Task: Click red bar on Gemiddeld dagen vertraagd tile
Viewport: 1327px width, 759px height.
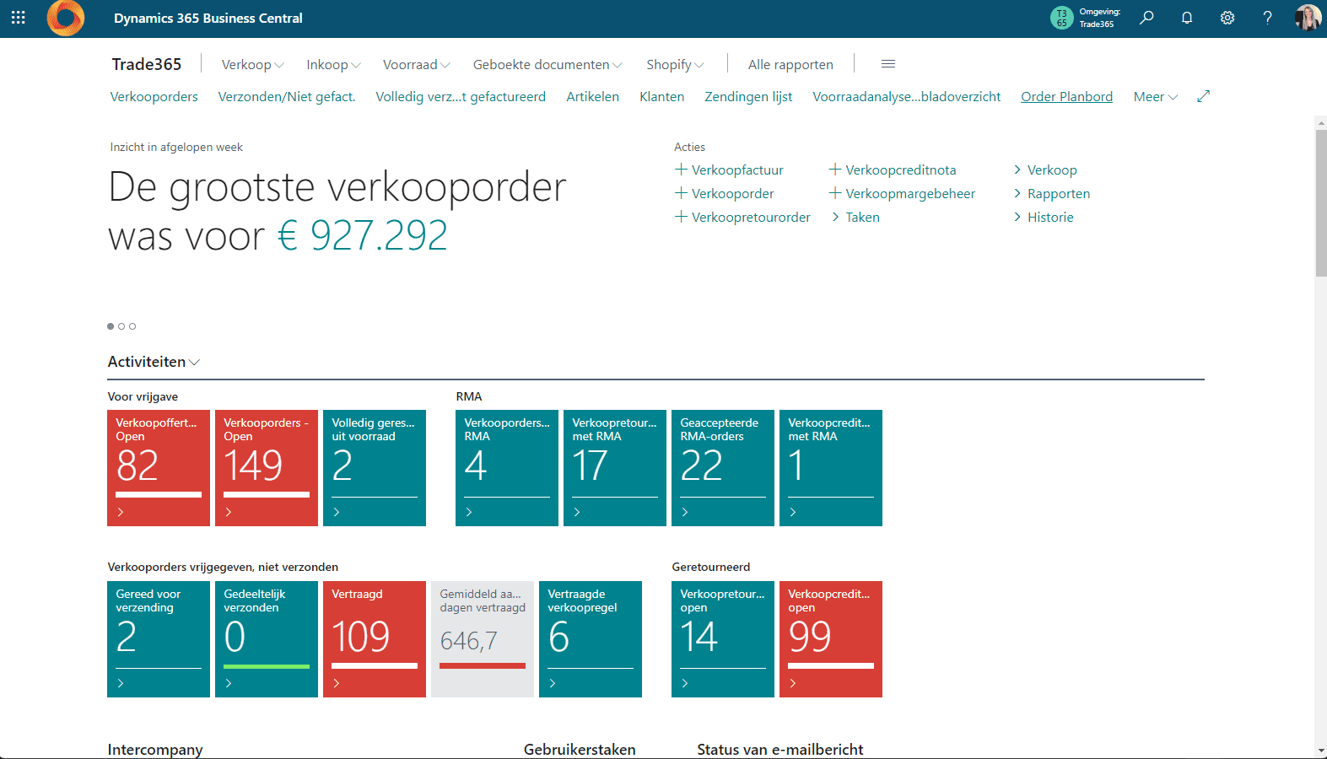Action: [483, 666]
